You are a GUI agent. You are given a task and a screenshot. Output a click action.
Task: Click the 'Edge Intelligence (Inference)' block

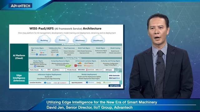point(19,78)
